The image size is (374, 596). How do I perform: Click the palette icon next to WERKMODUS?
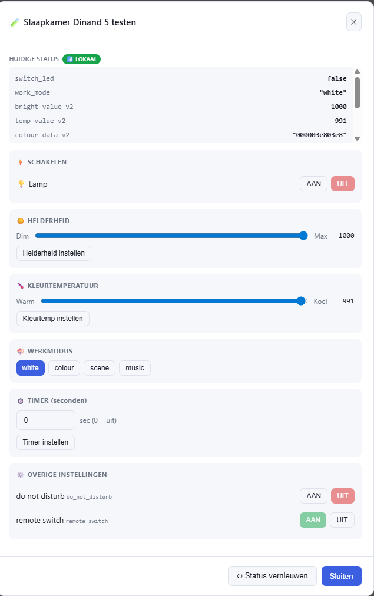tap(21, 351)
